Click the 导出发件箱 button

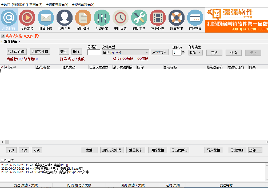coord(179,150)
